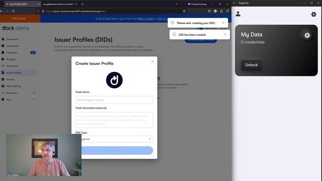The image size is (322, 181).
Task: Close the raw.githubusercontent.com browser tab
Action: coord(76,4)
